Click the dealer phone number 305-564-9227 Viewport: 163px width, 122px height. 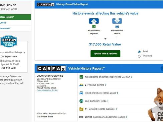click(9, 68)
